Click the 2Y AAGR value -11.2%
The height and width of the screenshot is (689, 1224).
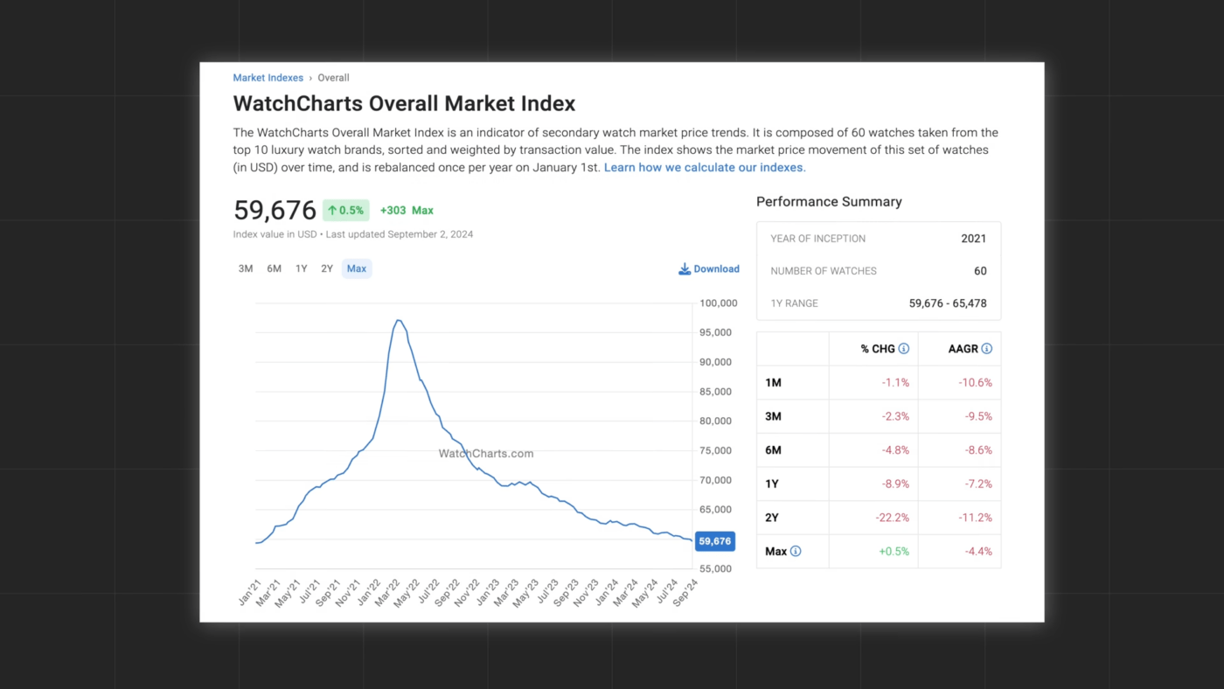[975, 518]
